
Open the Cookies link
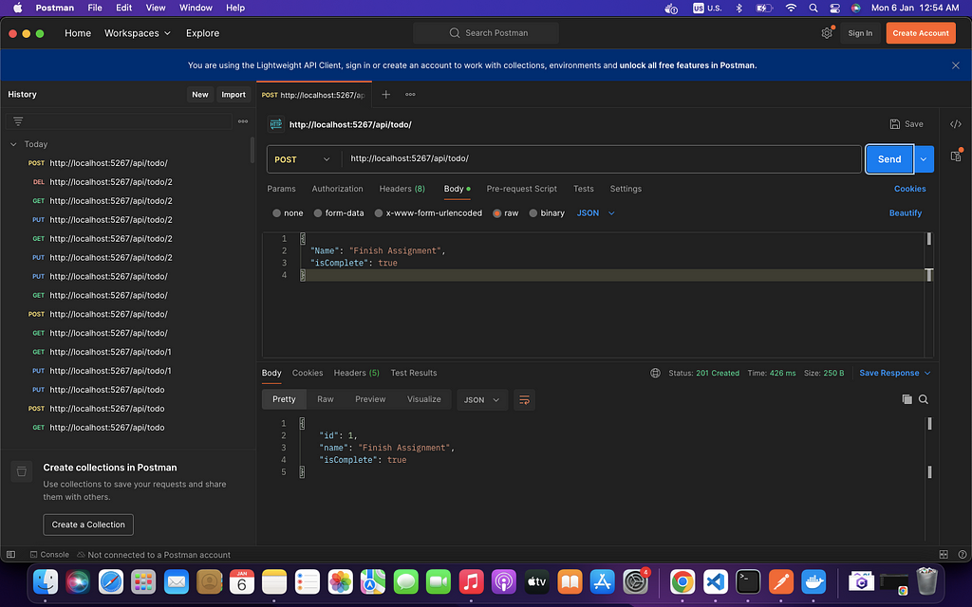coord(909,189)
